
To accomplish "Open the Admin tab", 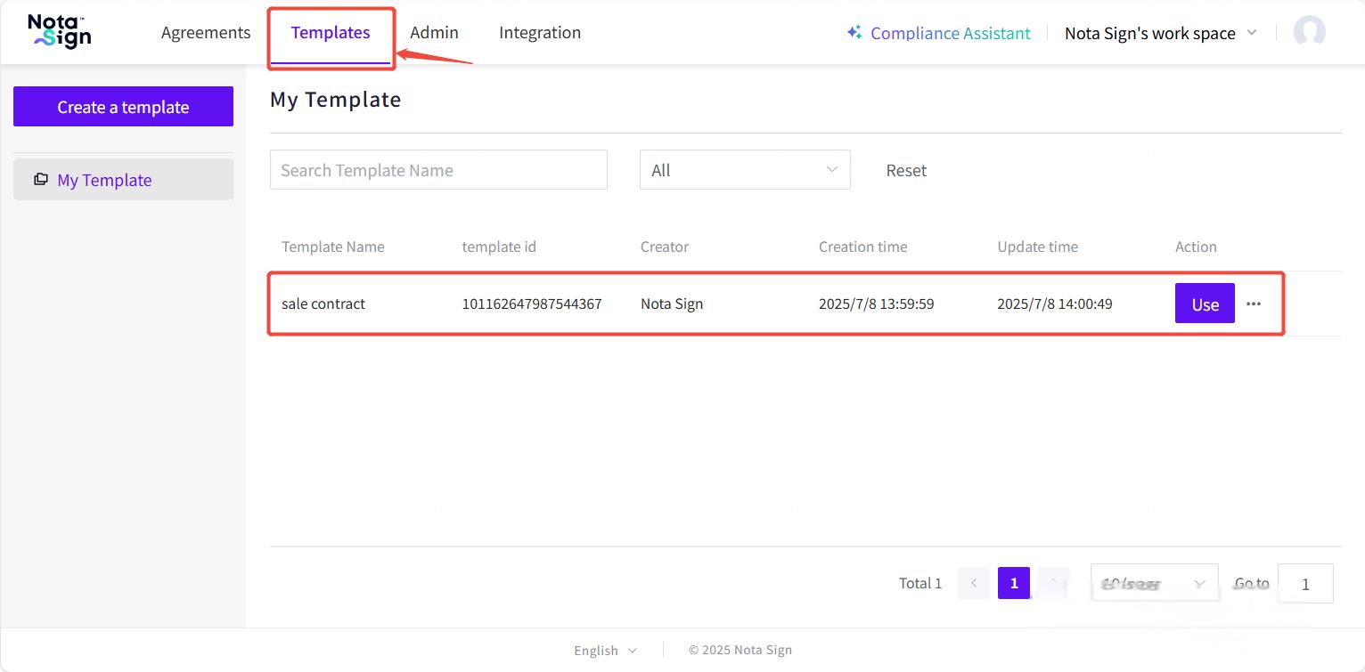I will (x=434, y=33).
